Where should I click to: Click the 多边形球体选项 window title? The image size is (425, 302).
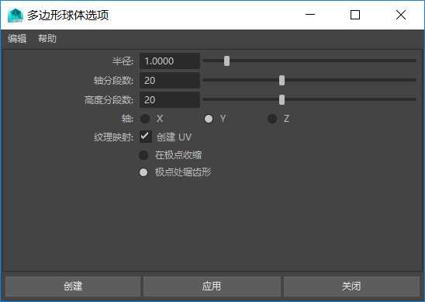point(67,16)
